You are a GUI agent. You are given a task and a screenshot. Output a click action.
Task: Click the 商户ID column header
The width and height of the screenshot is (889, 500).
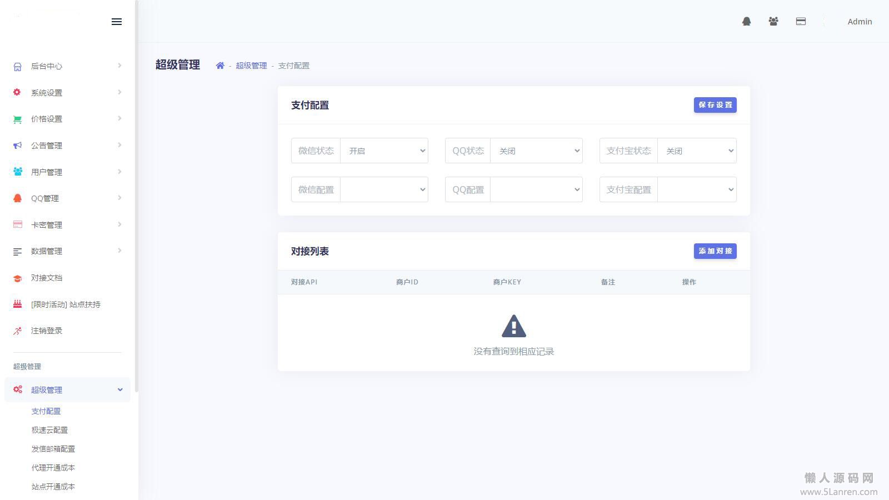[x=407, y=282]
